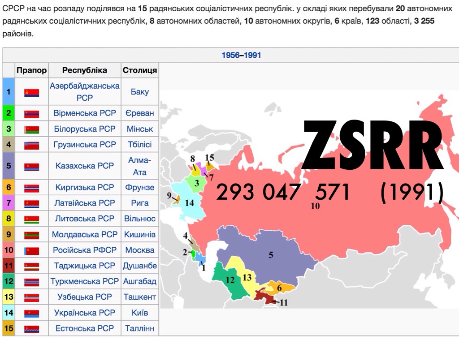Viewport: 459px width, 344px height.
Task: Open the Ukrainian SSR flag image
Action: point(31,313)
